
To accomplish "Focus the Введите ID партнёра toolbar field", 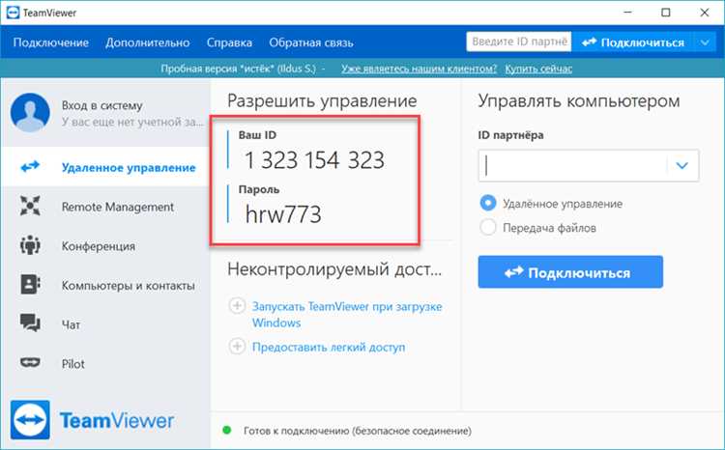I will [519, 42].
